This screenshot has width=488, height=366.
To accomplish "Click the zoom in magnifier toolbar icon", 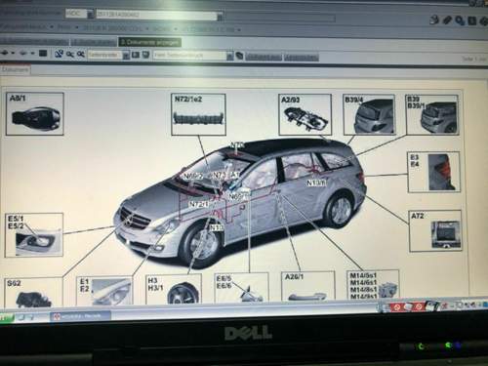I will pos(70,55).
